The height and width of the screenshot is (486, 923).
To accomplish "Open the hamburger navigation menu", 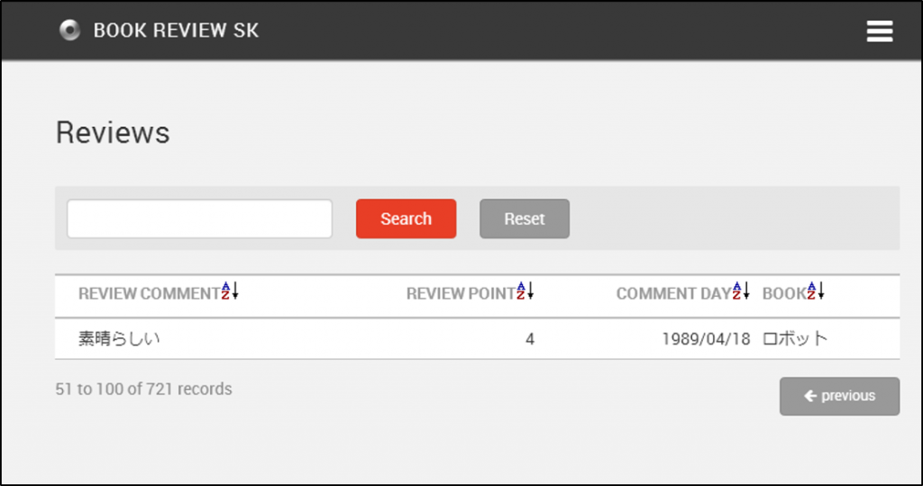I will point(879,31).
